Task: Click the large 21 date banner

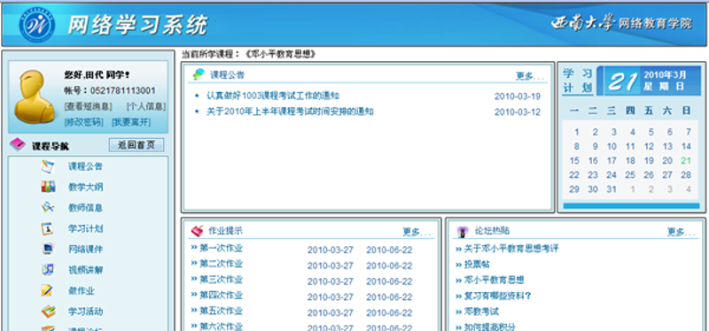Action: pyautogui.click(x=622, y=81)
